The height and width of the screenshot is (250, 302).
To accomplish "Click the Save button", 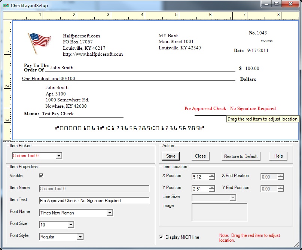I will (x=171, y=156).
